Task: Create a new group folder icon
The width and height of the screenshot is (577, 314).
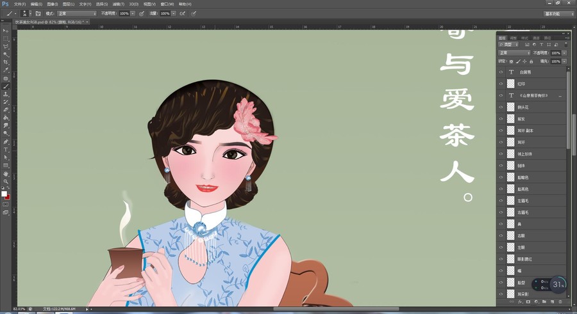Action: tap(544, 302)
